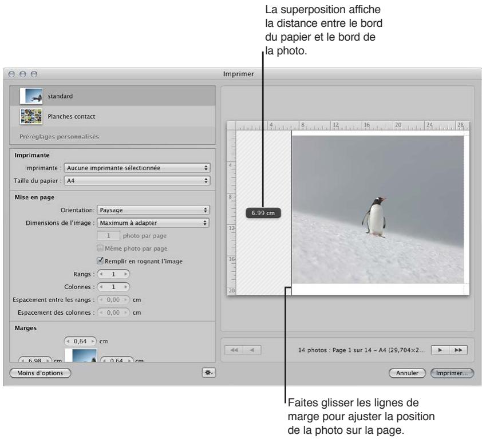Click the left margin line in preview
This screenshot has height=439, width=482.
pos(291,213)
